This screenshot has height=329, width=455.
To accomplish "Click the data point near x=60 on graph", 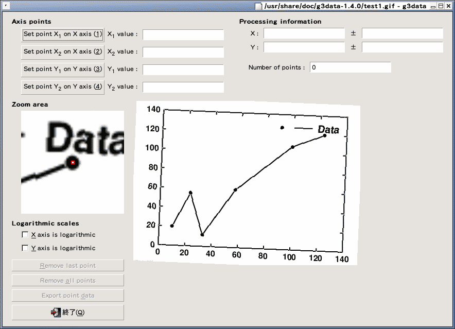I will (235, 190).
